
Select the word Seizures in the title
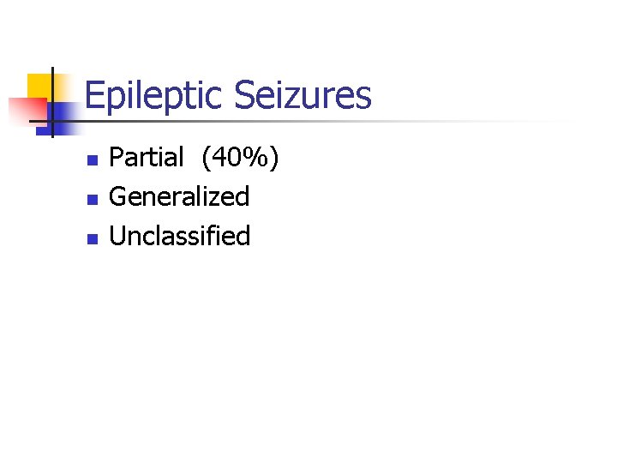point(301,95)
